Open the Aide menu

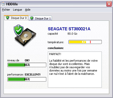coord(28,10)
